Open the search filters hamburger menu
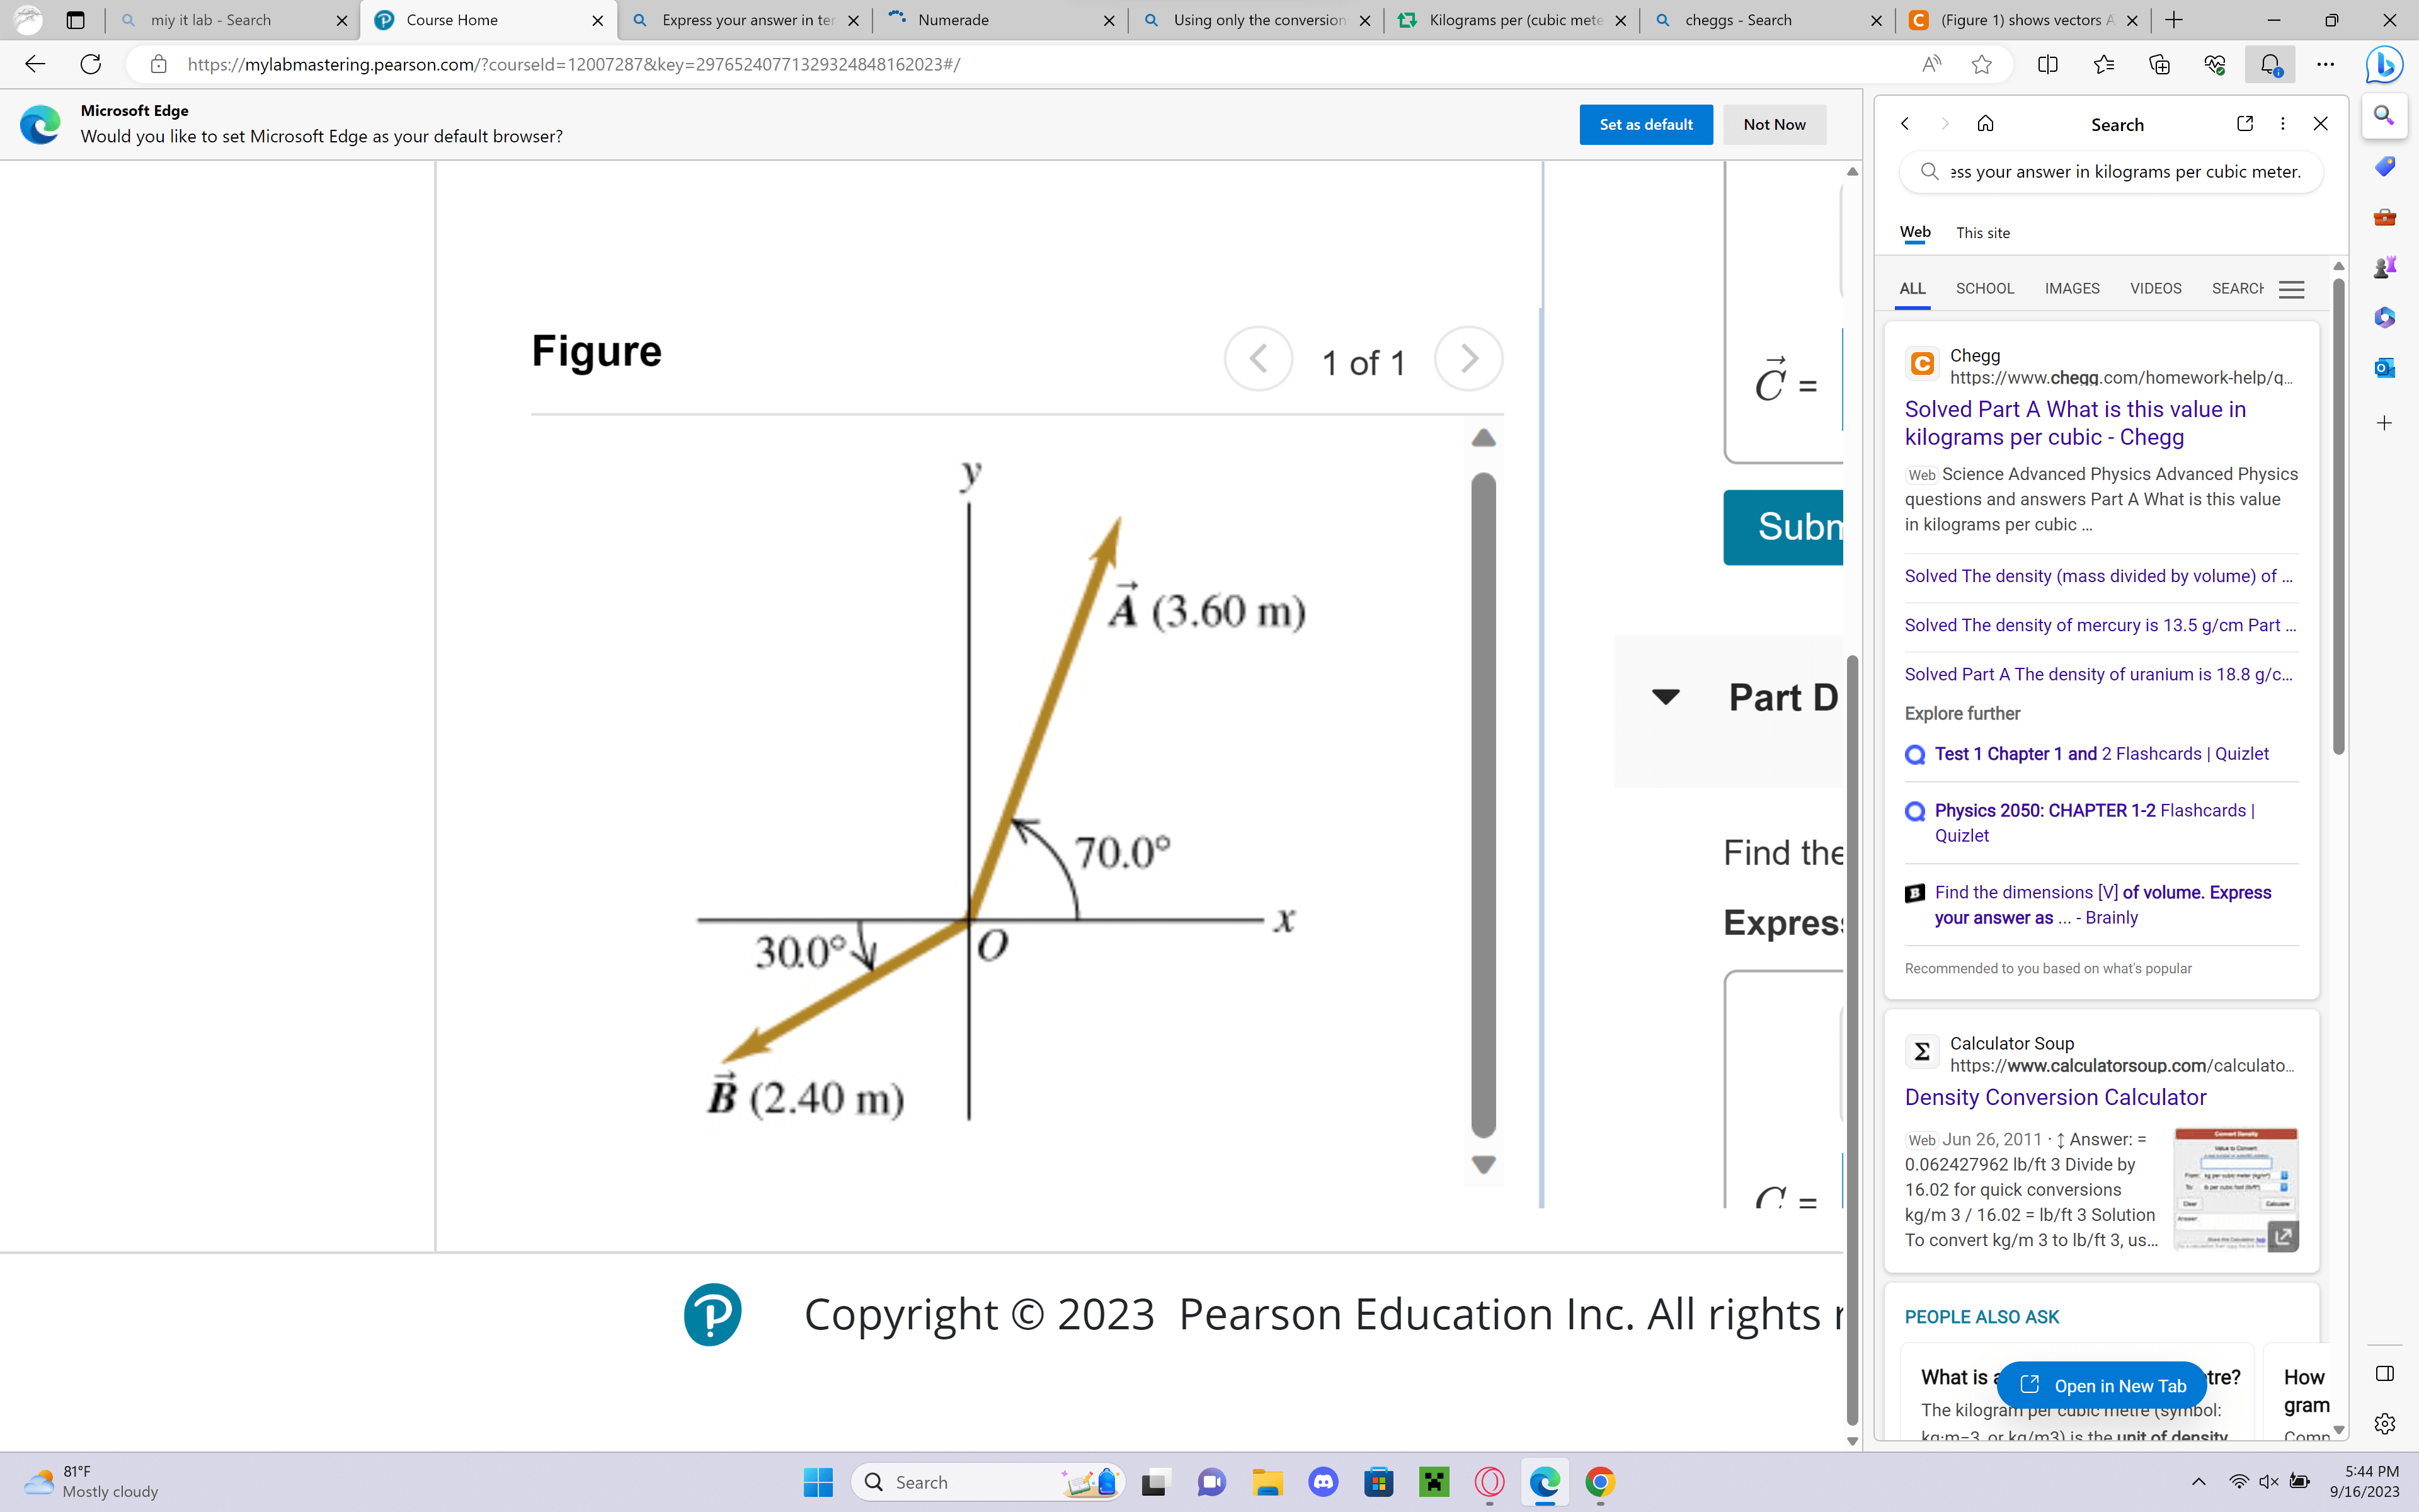Image resolution: width=2419 pixels, height=1512 pixels. point(2292,288)
